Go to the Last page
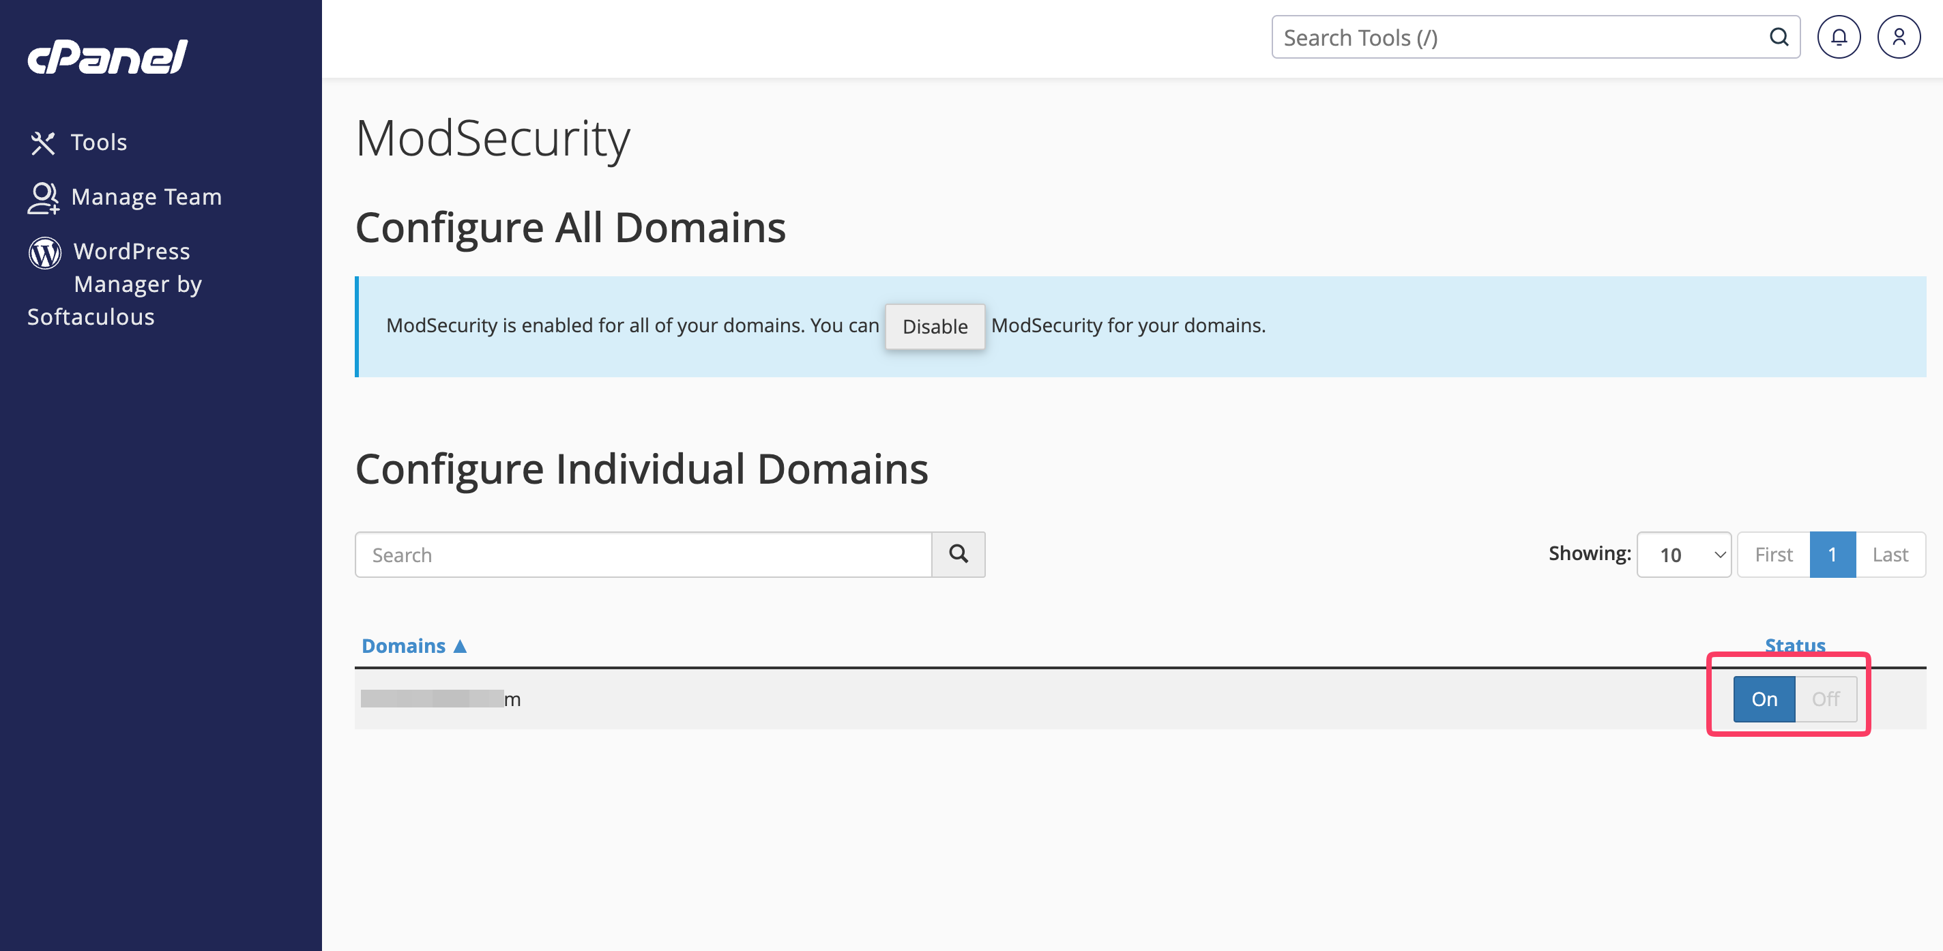The height and width of the screenshot is (951, 1943). [x=1890, y=555]
